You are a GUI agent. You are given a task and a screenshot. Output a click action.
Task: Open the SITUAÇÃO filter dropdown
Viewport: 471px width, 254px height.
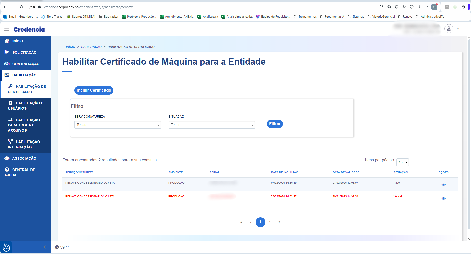212,125
